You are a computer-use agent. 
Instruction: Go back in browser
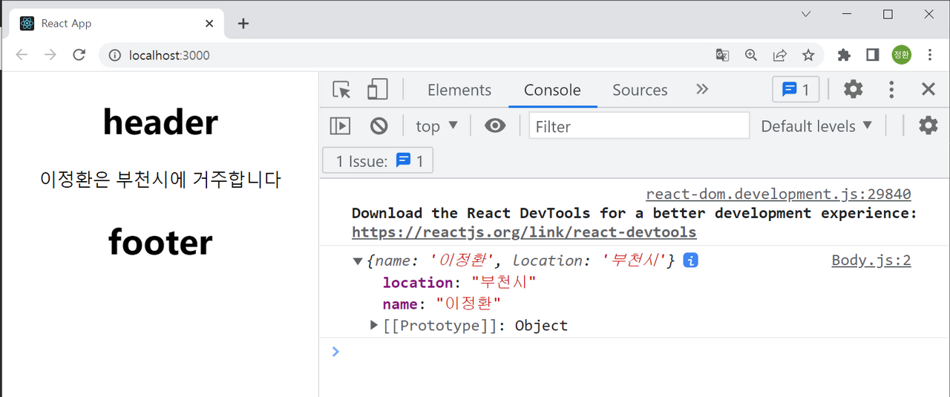click(x=22, y=55)
